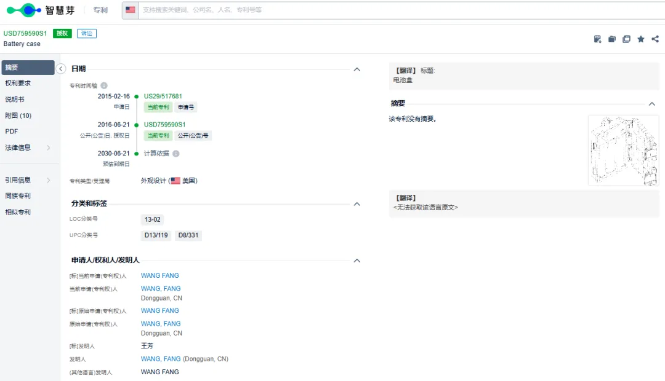665x381 pixels.
Task: Open the battery case drawing thumbnail
Action: (x=623, y=151)
